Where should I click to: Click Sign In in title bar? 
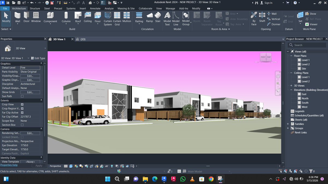[x=266, y=3]
